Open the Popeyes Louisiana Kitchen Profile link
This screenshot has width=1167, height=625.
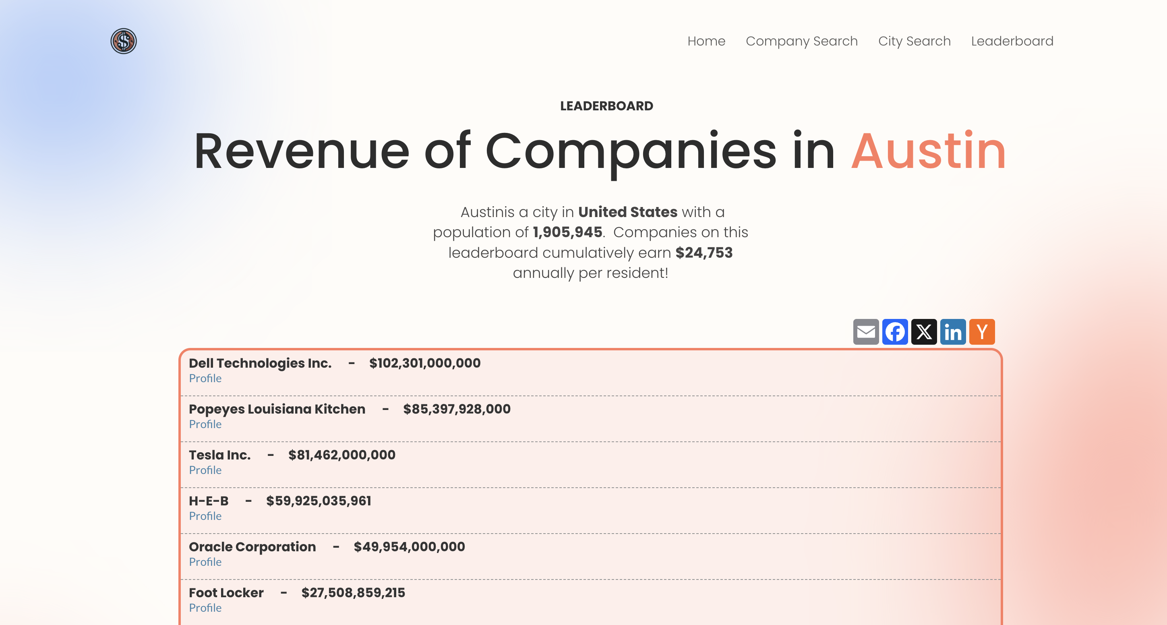point(205,424)
